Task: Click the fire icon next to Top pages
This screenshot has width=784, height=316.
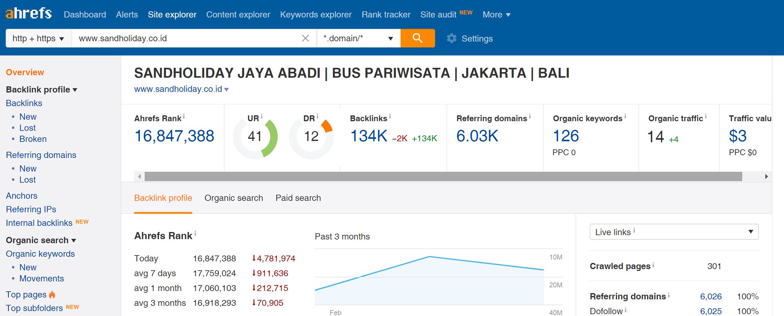Action: pyautogui.click(x=52, y=294)
